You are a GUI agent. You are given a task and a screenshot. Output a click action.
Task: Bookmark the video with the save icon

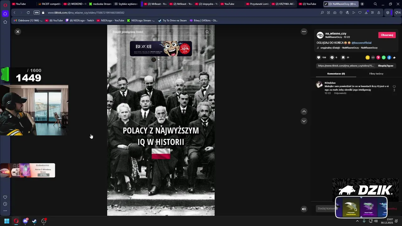343,57
